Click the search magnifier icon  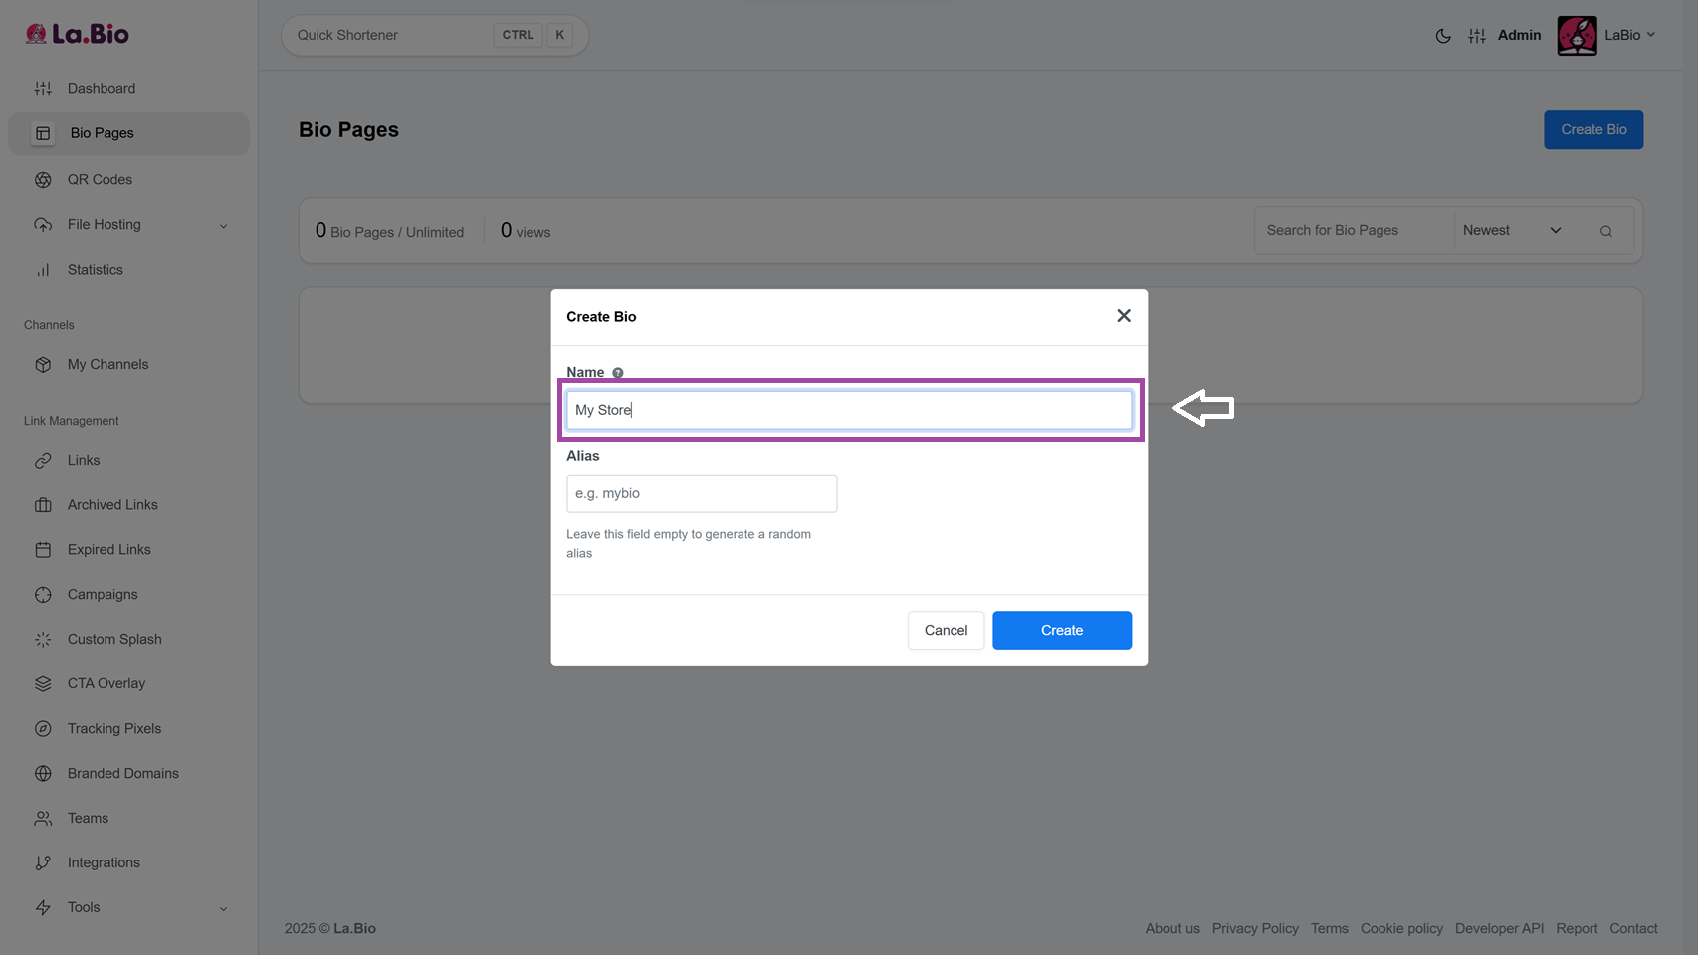tap(1605, 231)
